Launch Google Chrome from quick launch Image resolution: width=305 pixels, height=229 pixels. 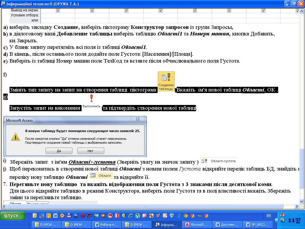coord(186,216)
